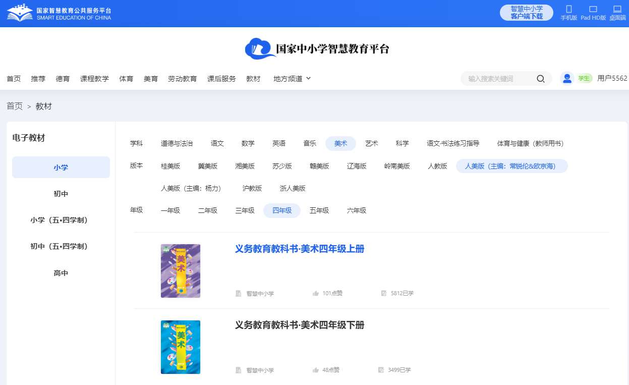The width and height of the screenshot is (629, 385).
Task: Click the learned icon beside 5812已学
Action: pos(384,293)
